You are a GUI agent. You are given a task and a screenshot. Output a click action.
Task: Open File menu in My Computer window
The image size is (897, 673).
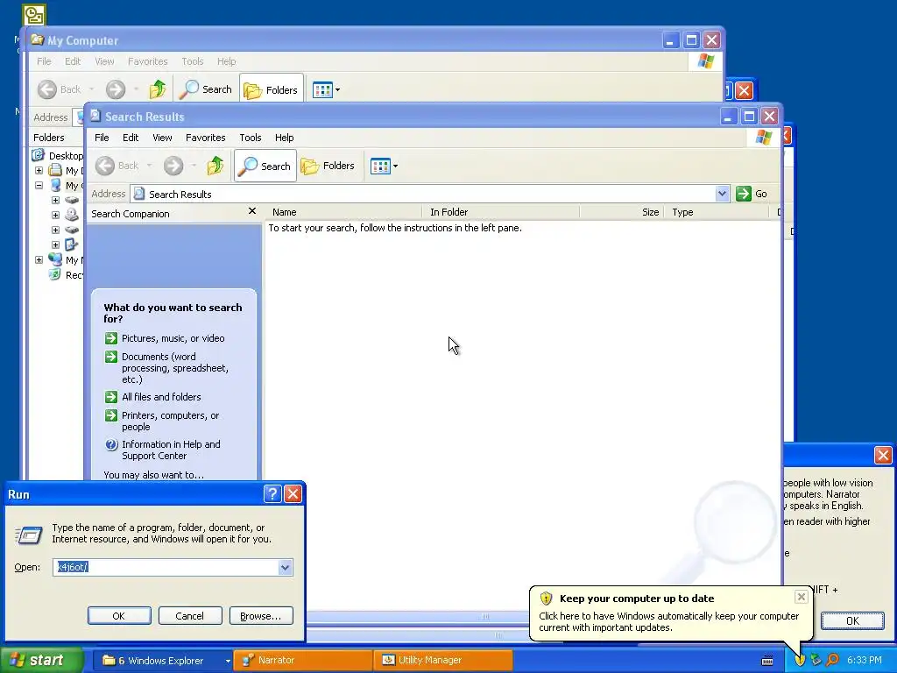point(44,61)
